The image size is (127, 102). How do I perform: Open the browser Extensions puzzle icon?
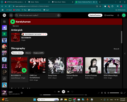point(112,6)
